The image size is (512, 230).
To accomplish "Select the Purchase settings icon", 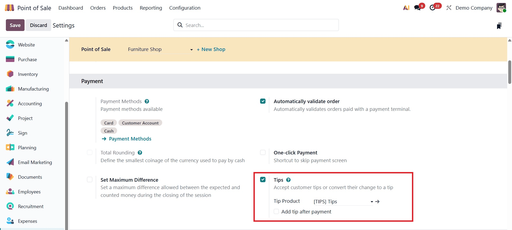I will coord(10,59).
